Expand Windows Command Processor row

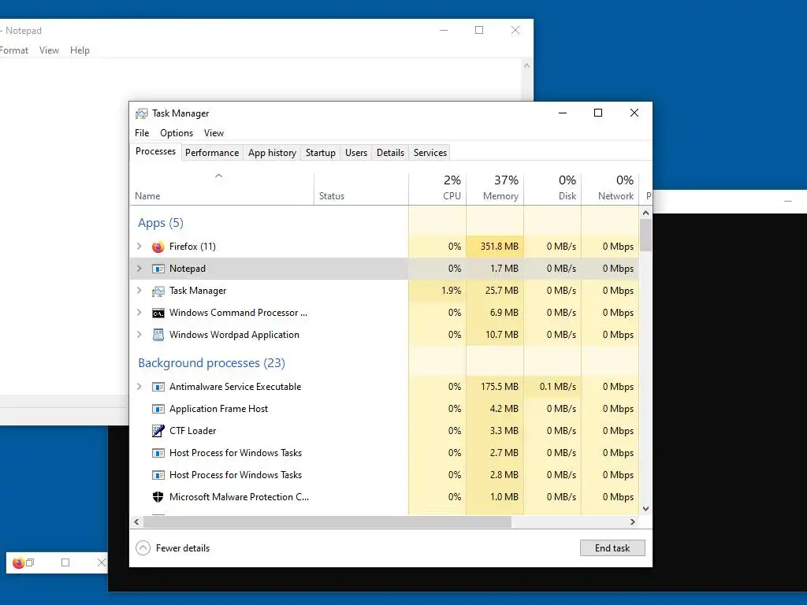point(139,313)
